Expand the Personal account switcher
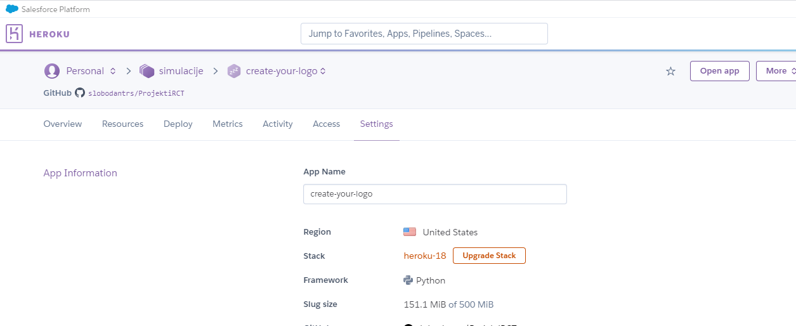Image resolution: width=796 pixels, height=326 pixels. pyautogui.click(x=113, y=71)
